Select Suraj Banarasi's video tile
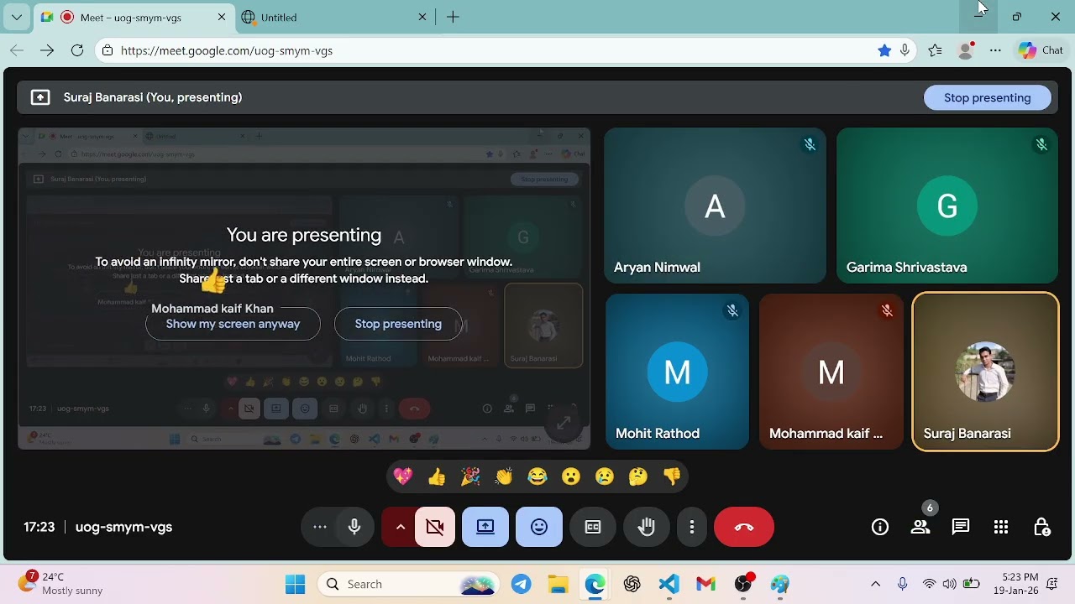1075x604 pixels. click(x=985, y=372)
